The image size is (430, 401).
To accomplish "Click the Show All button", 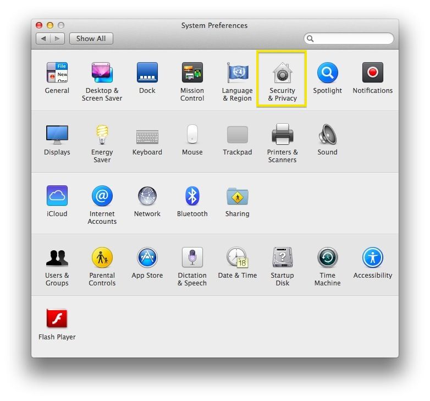I will coord(91,39).
